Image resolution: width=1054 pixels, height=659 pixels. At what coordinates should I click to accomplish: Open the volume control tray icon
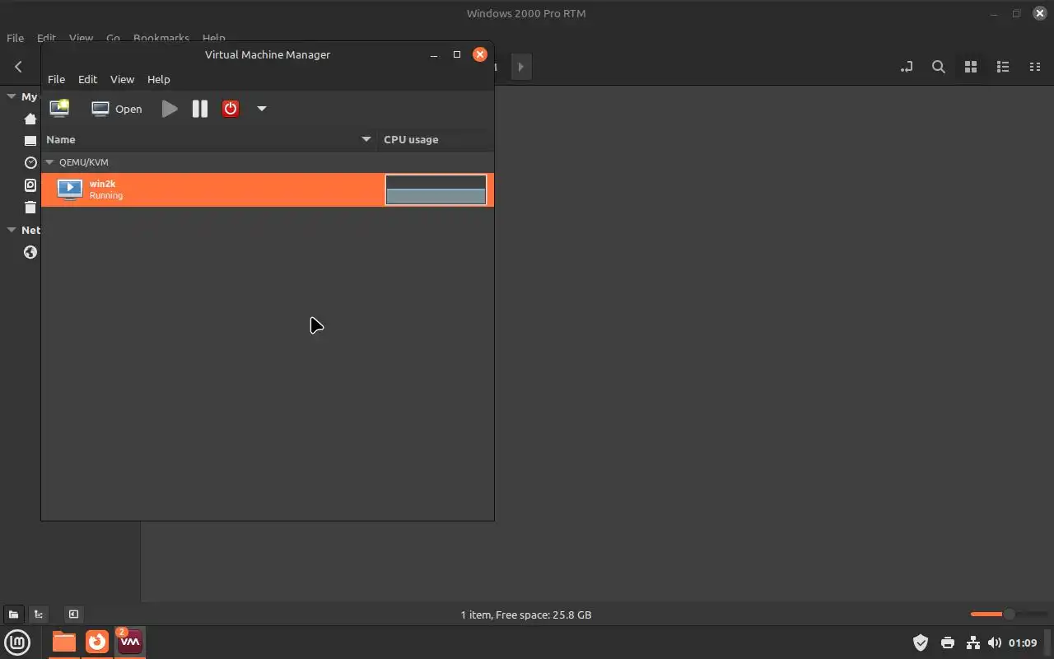995,643
